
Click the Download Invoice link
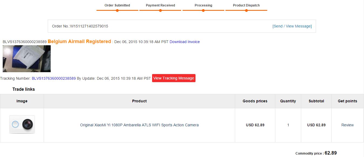pos(185,42)
